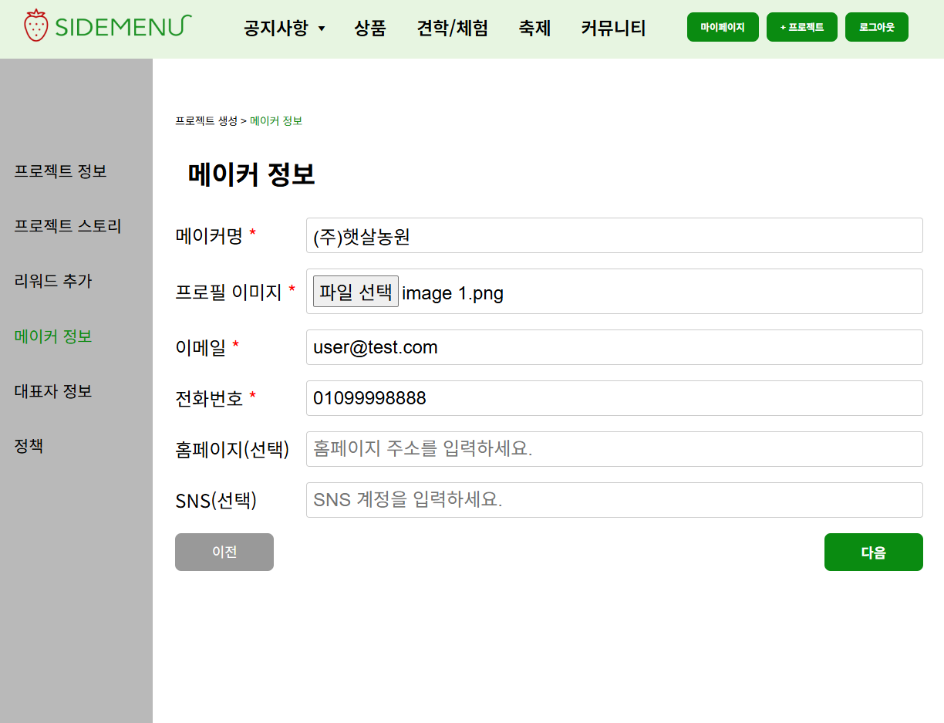Open the 견학/체험 page

452,28
